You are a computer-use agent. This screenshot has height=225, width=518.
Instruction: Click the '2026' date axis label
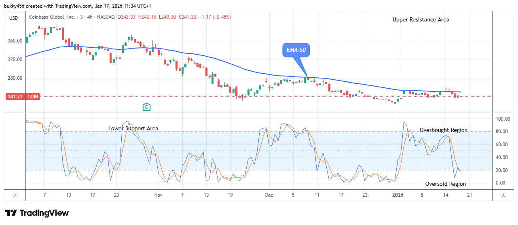(x=398, y=195)
